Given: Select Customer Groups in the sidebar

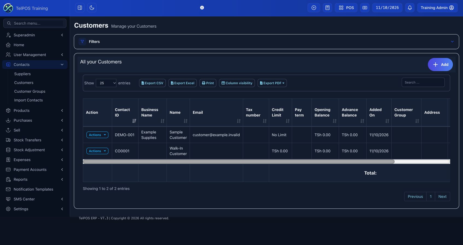Looking at the screenshot, I should 30,91.
